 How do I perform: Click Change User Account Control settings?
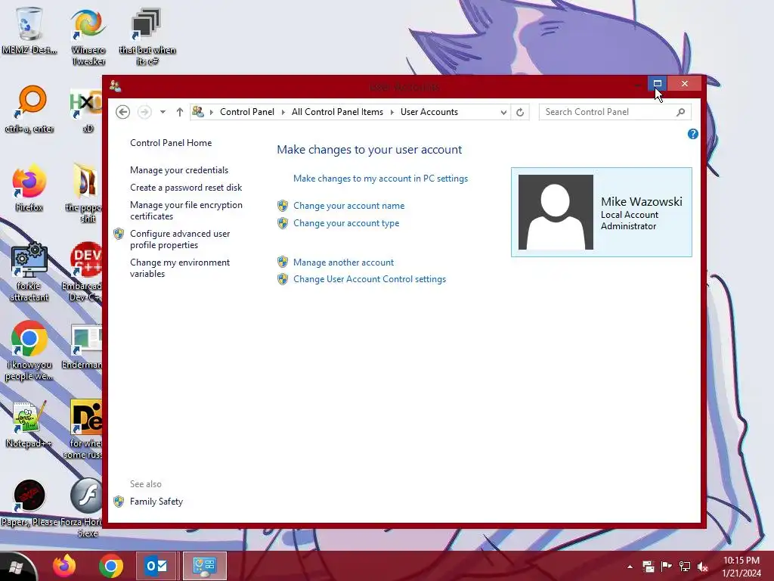[x=370, y=279]
